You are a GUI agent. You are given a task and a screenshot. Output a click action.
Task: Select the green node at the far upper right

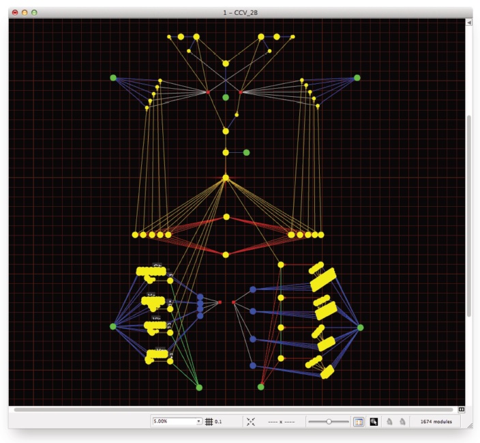pyautogui.click(x=357, y=78)
